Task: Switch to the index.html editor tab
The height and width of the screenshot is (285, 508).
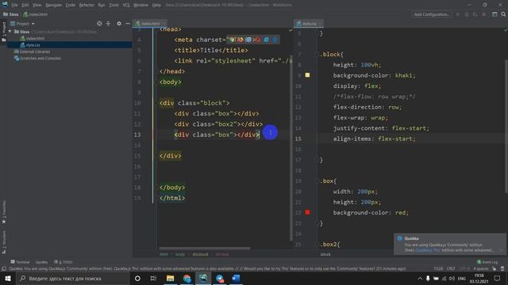Action: coord(149,24)
